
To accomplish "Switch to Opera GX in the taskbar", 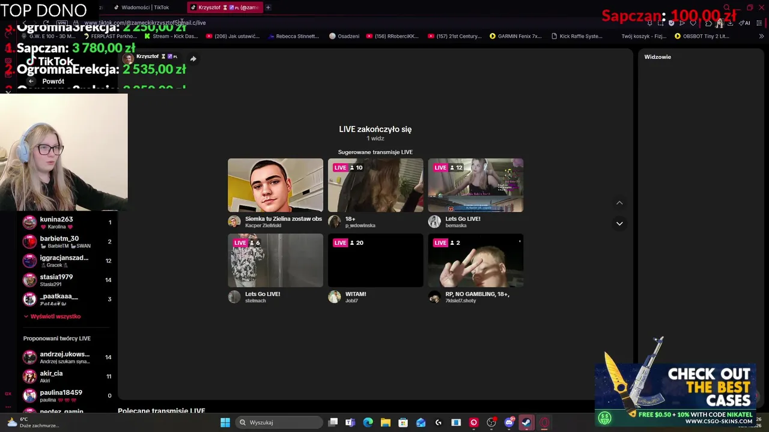I will coord(544,422).
